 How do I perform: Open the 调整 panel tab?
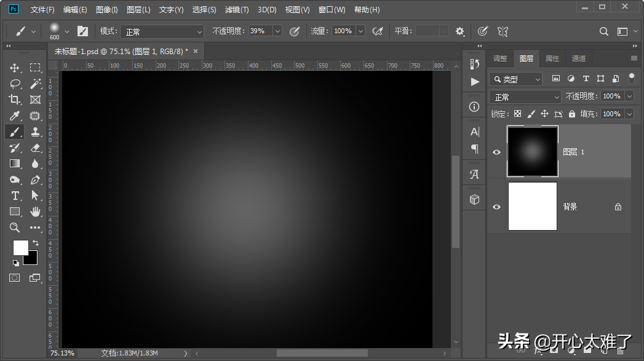tap(500, 58)
